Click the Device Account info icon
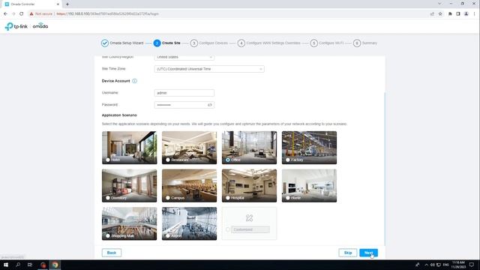 pyautogui.click(x=134, y=81)
